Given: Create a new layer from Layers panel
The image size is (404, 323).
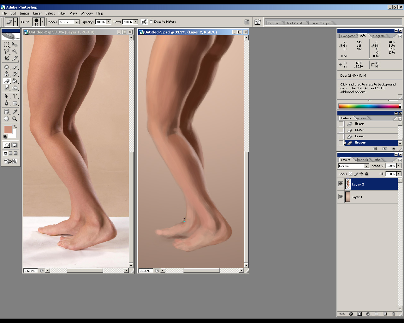Looking at the screenshot, I should coord(385,314).
